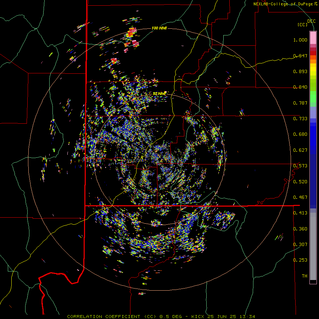Screen dimensions: 319x319
Task: Select the red 0.947 color band on scale
Action: tap(313, 53)
